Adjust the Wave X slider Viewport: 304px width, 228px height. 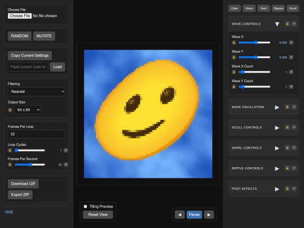point(254,43)
